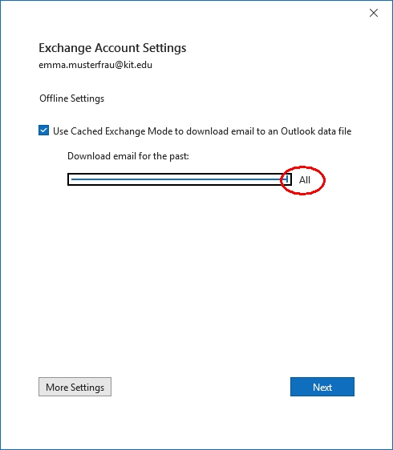This screenshot has width=393, height=450.
Task: Open More Settings
Action: (x=75, y=387)
